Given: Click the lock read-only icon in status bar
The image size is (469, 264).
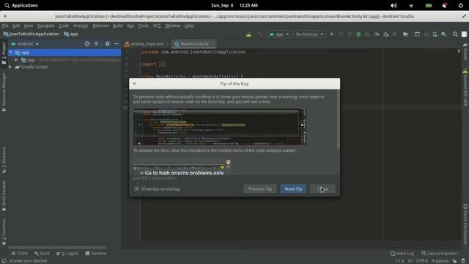Looking at the screenshot, I should pos(454,261).
